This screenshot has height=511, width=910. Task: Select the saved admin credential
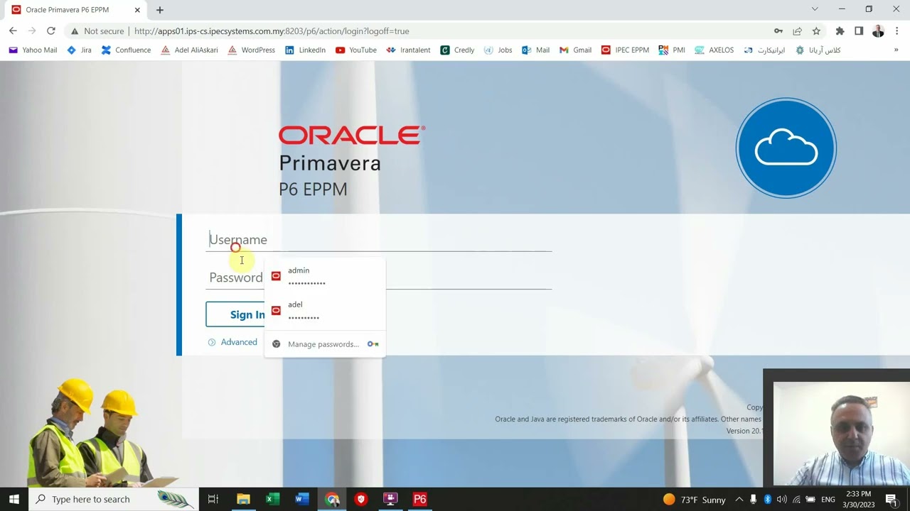tap(325, 276)
